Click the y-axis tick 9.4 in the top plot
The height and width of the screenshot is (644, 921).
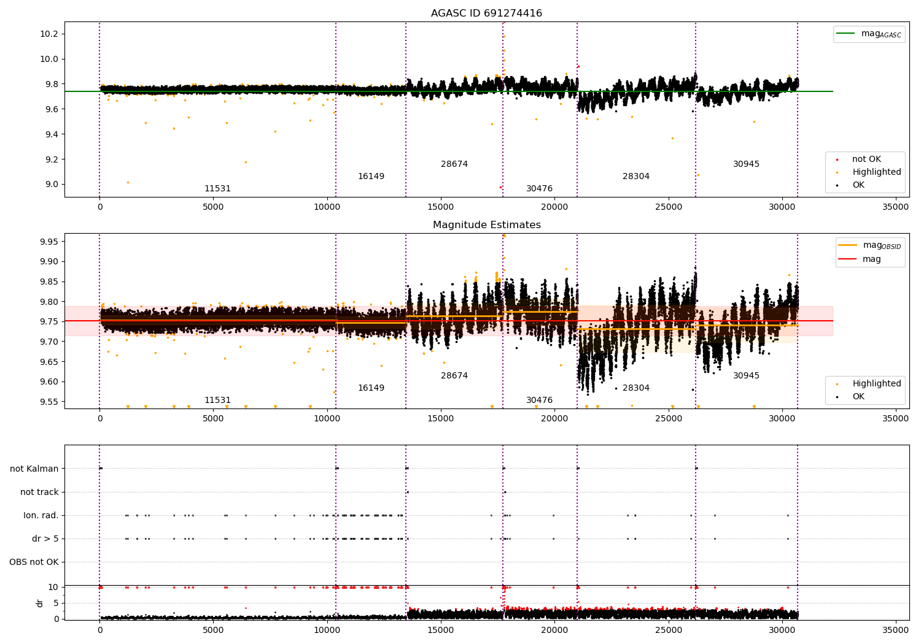click(x=52, y=134)
